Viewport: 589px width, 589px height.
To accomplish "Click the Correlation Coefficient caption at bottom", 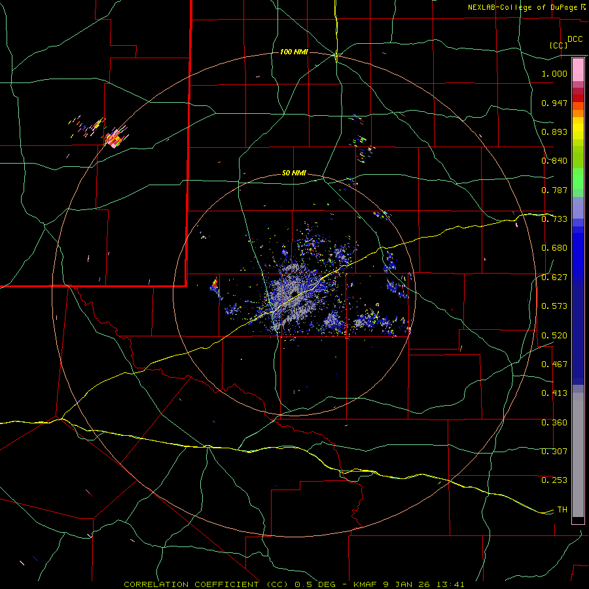I will (294, 584).
